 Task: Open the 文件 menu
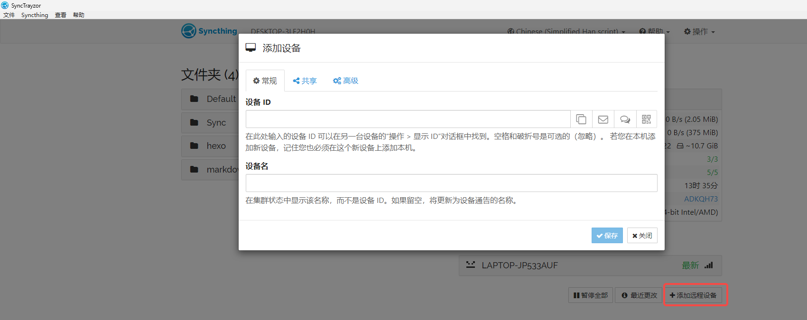pos(9,15)
